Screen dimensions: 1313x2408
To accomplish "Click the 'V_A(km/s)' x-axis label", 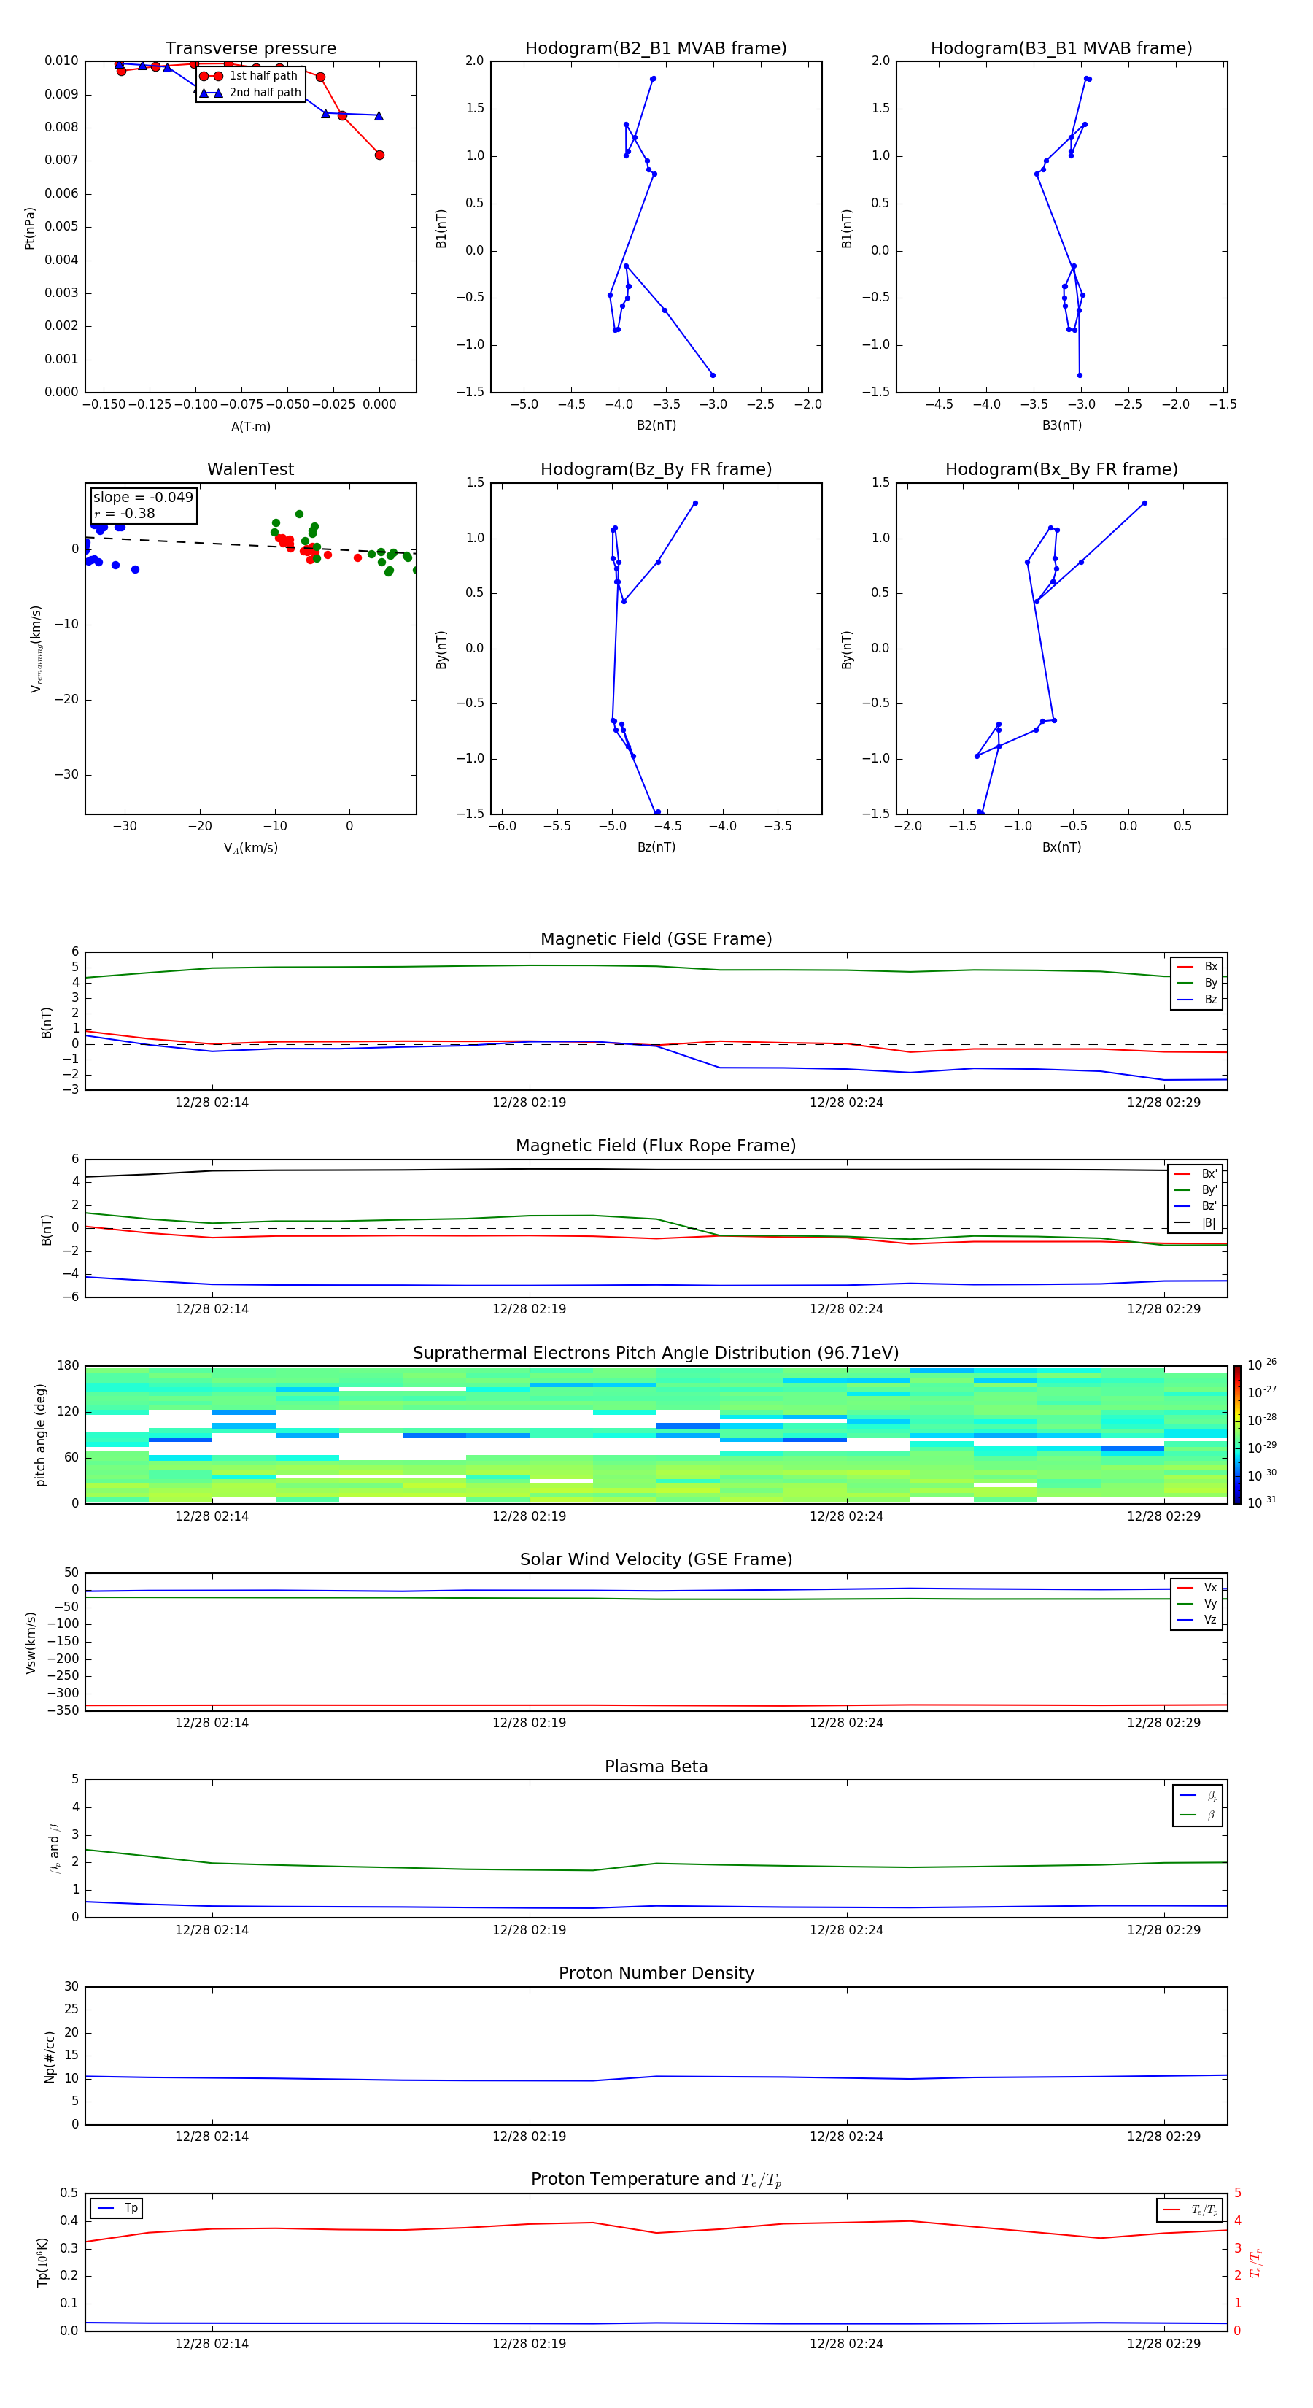I will coord(250,848).
